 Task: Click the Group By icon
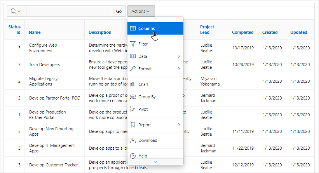click(133, 97)
